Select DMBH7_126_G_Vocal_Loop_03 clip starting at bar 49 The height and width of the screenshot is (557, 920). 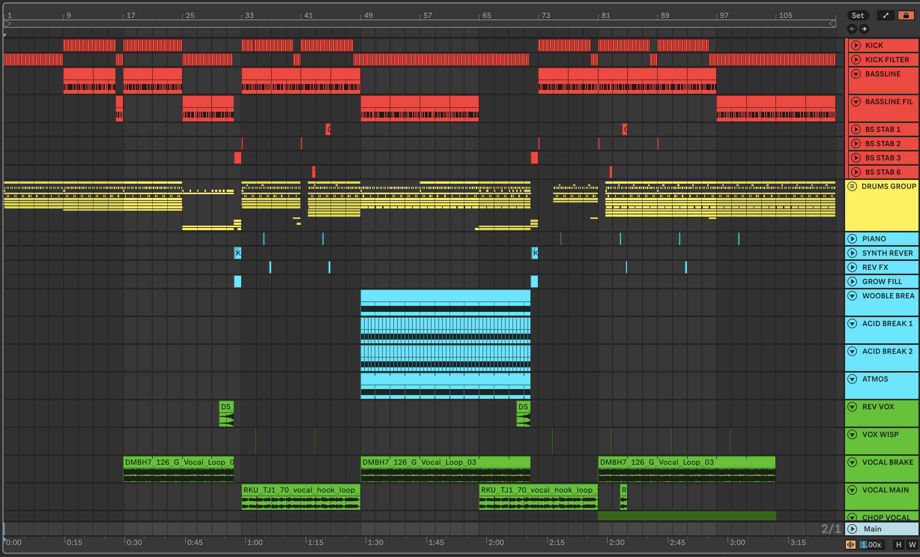pos(445,469)
